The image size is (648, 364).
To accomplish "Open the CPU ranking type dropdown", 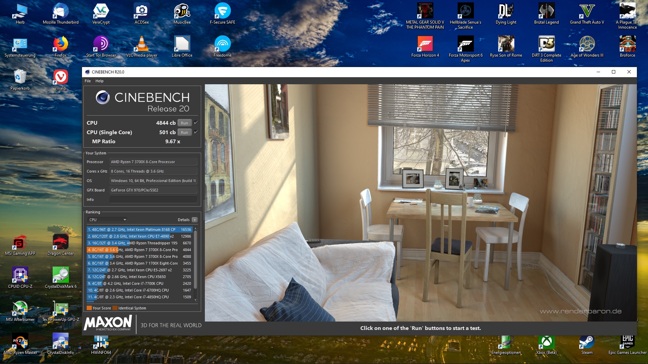I will click(107, 220).
